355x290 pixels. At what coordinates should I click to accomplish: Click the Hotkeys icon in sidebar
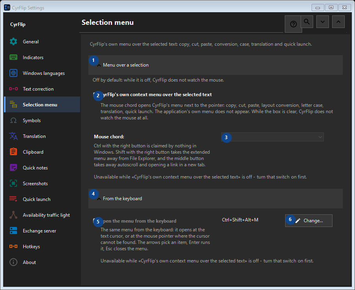coord(13,246)
